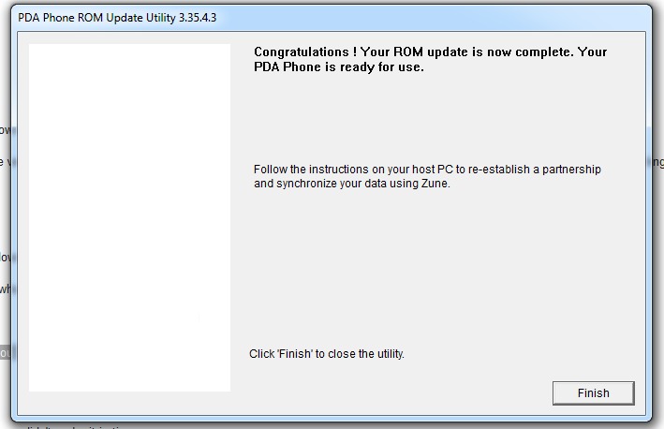Select the 'PDA Phone is ready for use' line
The height and width of the screenshot is (429, 664).
click(339, 67)
